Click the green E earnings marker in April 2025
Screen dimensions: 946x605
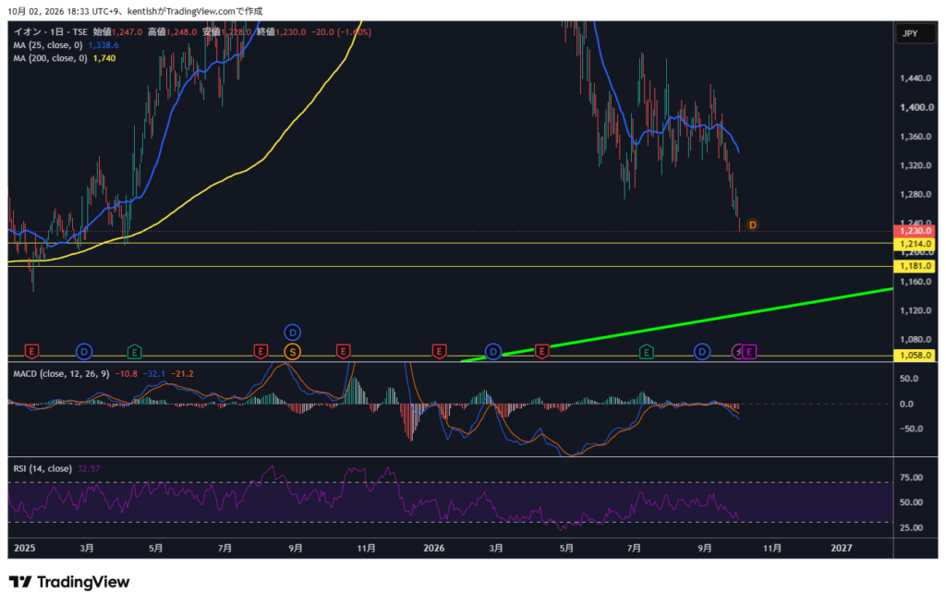(135, 351)
